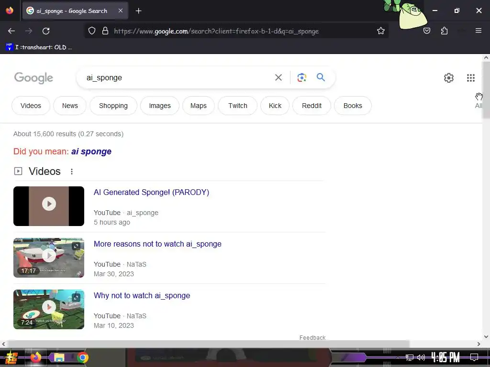Go back using the browser back arrow
The height and width of the screenshot is (367, 490).
(11, 31)
